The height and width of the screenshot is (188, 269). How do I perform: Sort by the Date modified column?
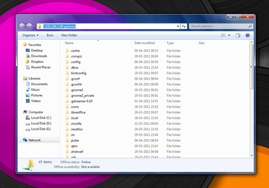(x=144, y=43)
